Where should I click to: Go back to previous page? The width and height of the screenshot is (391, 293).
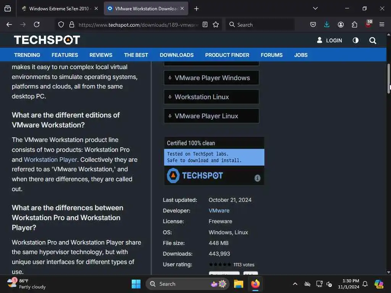tap(9, 24)
